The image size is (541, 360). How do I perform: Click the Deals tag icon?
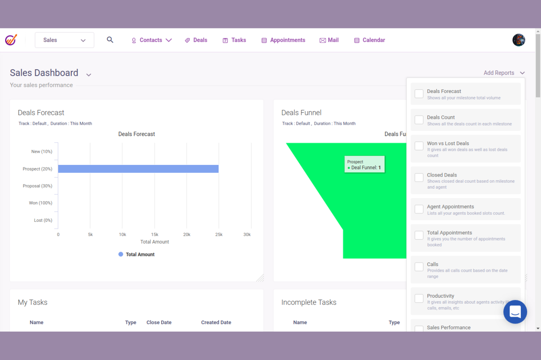tap(187, 40)
